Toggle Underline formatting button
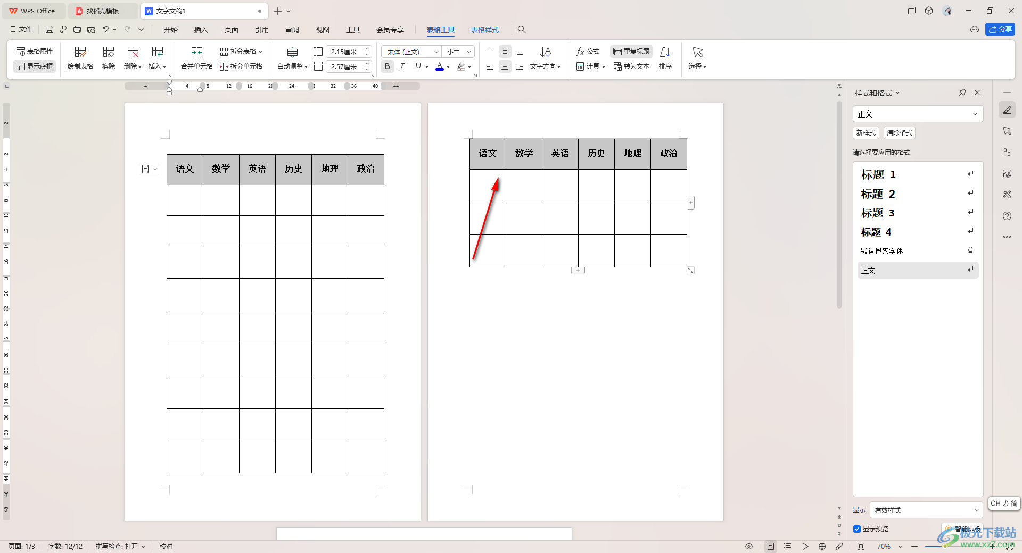Image resolution: width=1022 pixels, height=553 pixels. pos(418,66)
